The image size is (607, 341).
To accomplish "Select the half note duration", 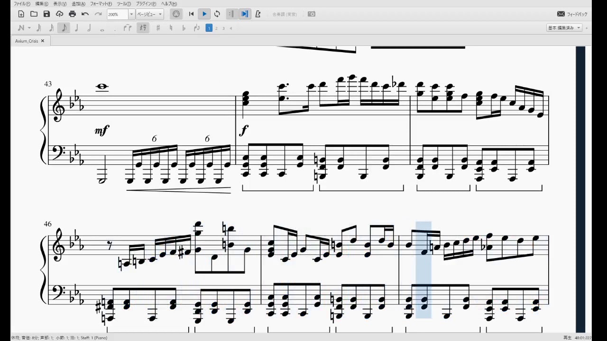I will click(x=89, y=28).
